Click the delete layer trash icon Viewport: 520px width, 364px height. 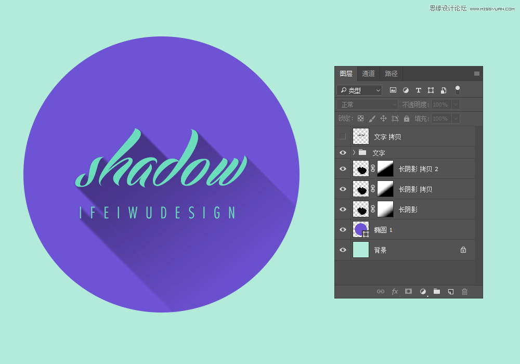(465, 292)
